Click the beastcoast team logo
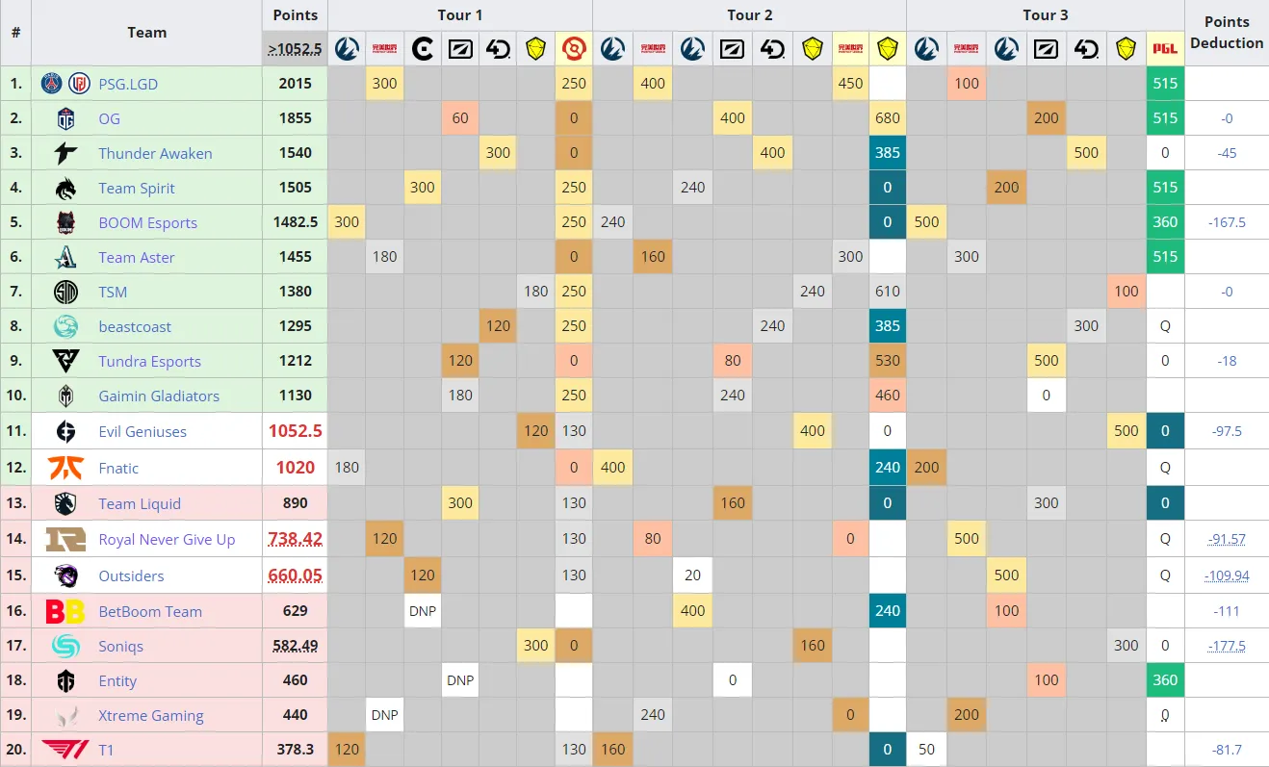The height and width of the screenshot is (767, 1269). click(x=65, y=326)
